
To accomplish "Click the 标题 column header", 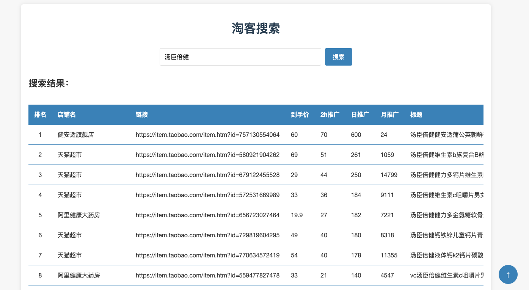I will [416, 115].
